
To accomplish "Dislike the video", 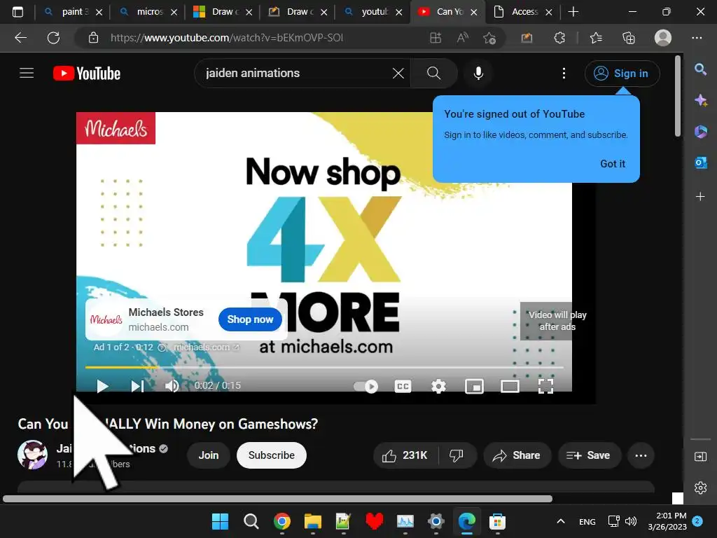I will tap(457, 455).
